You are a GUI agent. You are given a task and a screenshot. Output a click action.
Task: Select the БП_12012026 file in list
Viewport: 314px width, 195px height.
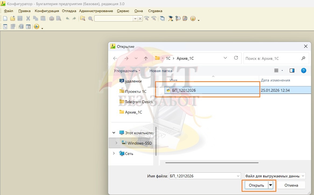(184, 90)
